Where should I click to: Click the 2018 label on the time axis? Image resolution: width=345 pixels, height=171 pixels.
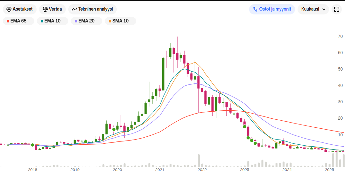(x=32, y=169)
